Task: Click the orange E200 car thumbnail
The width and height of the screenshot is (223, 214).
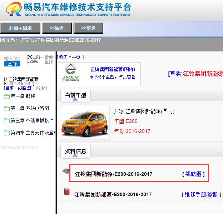Action: 85,122
